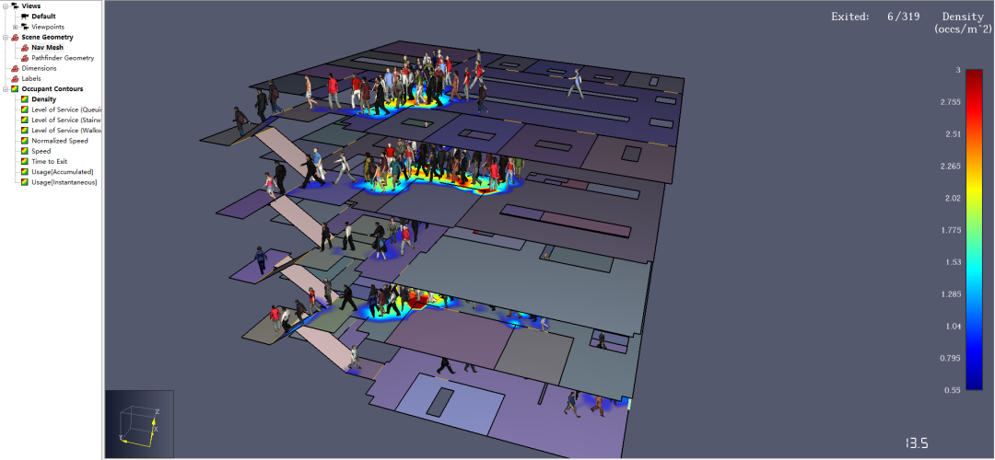The width and height of the screenshot is (995, 460).
Task: Collapse the Occupant Contours node
Action: [x=6, y=89]
